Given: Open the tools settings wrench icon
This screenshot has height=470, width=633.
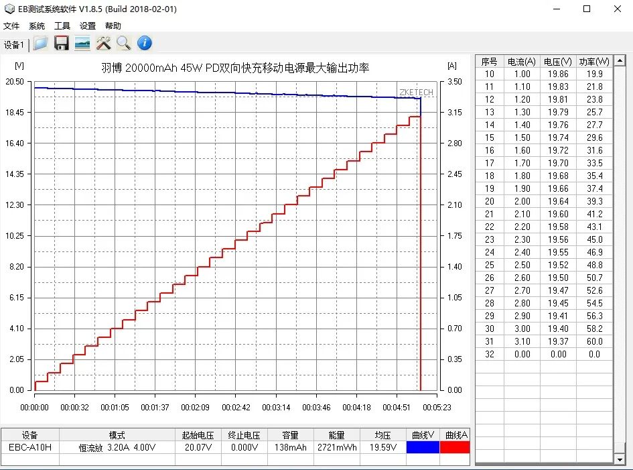Looking at the screenshot, I should tap(103, 43).
